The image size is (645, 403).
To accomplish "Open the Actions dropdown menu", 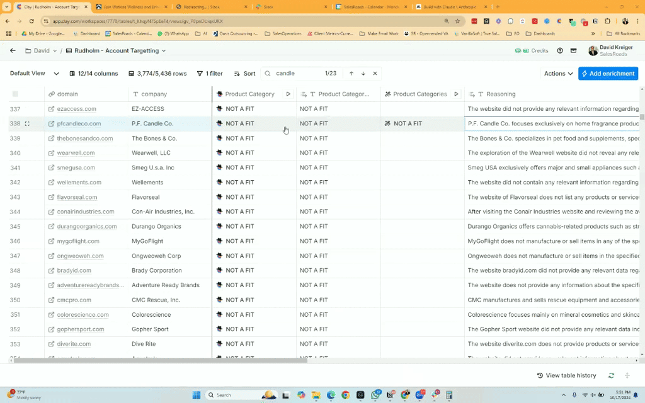I will (x=558, y=74).
